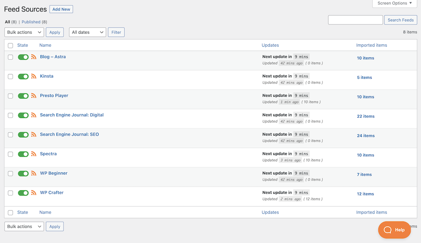Open the WP Crafter feed source
Viewport: 421px width, 243px height.
pos(52,192)
